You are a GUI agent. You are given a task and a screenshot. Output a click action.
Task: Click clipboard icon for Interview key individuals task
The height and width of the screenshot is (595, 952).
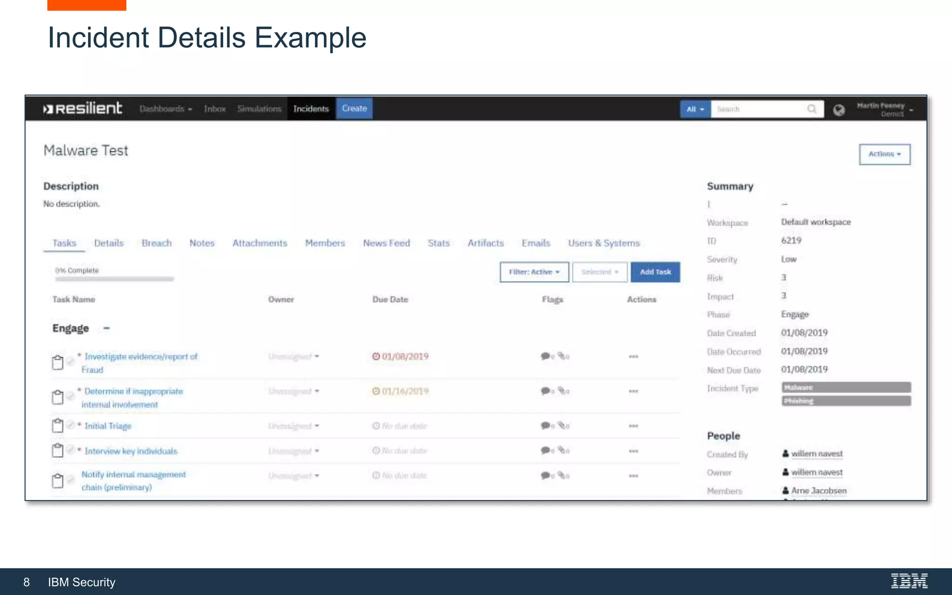pyautogui.click(x=57, y=450)
